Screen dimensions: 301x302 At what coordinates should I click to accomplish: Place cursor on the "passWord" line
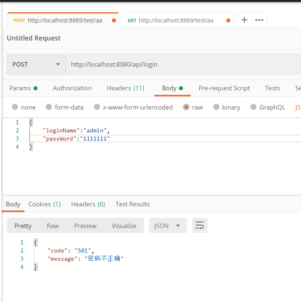(76, 139)
